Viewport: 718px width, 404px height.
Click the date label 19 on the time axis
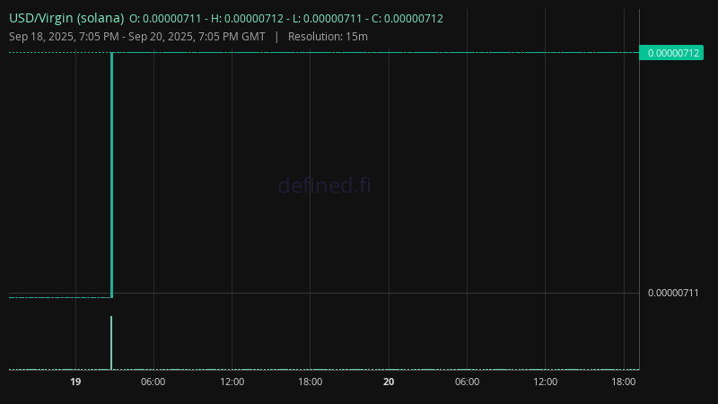[75, 382]
